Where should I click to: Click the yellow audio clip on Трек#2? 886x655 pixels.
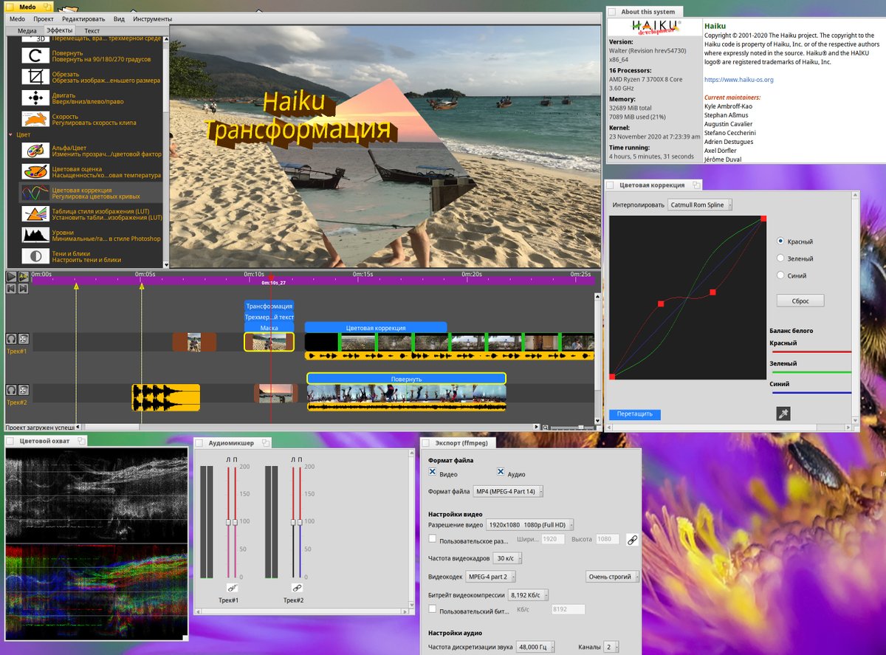click(166, 397)
